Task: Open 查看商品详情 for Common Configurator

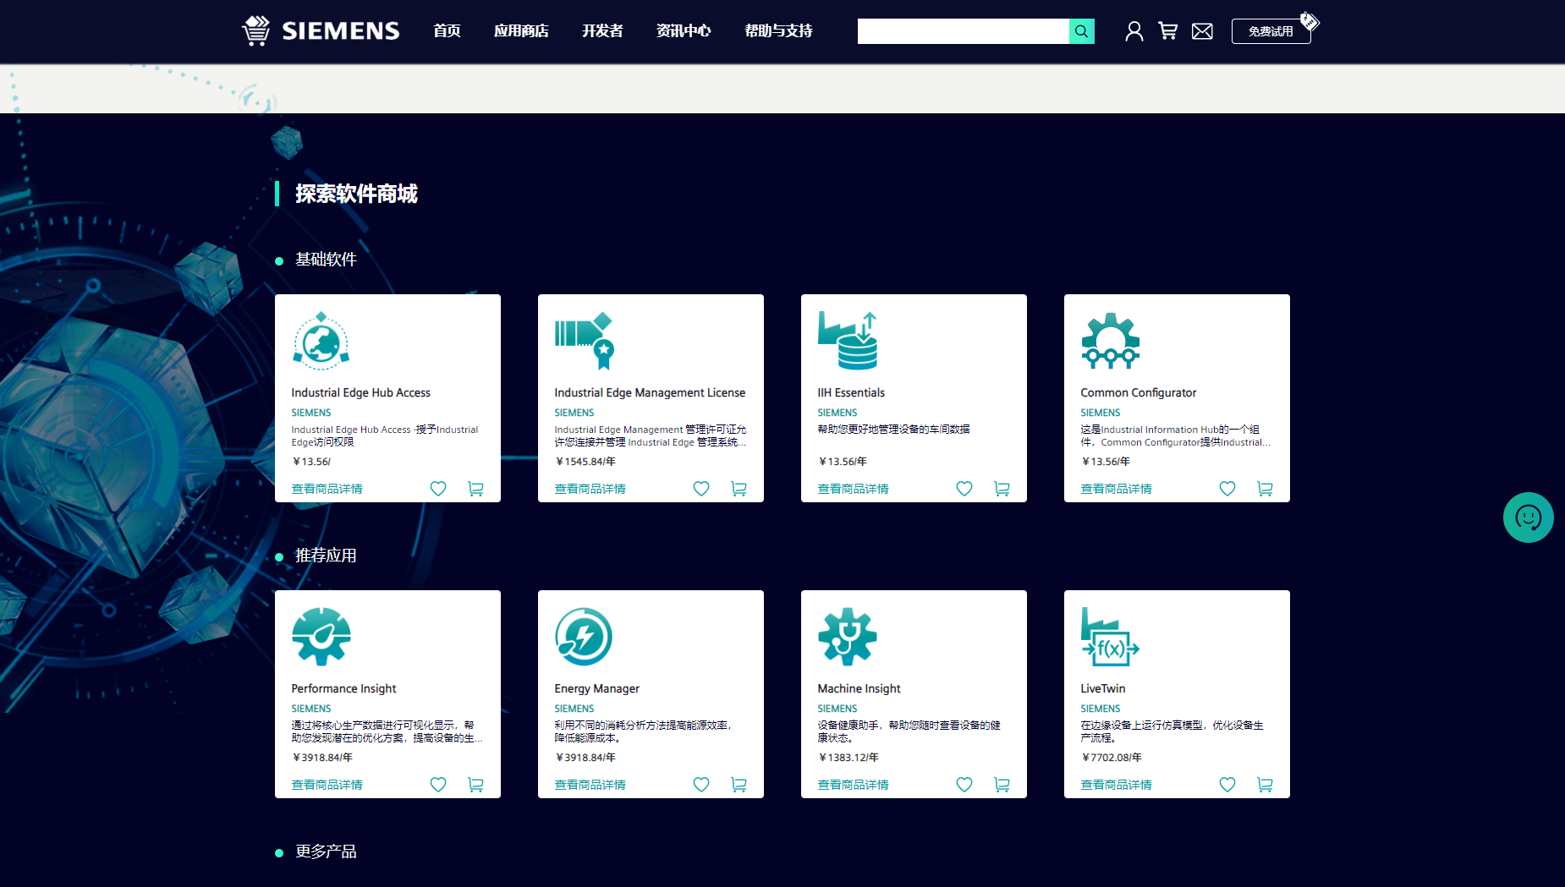Action: point(1115,488)
